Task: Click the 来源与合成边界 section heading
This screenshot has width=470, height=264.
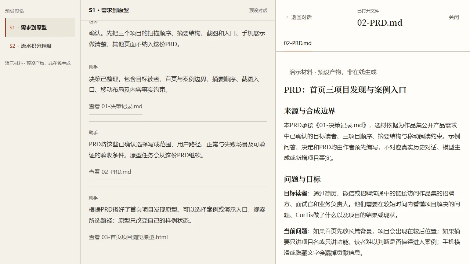Action: click(x=310, y=111)
